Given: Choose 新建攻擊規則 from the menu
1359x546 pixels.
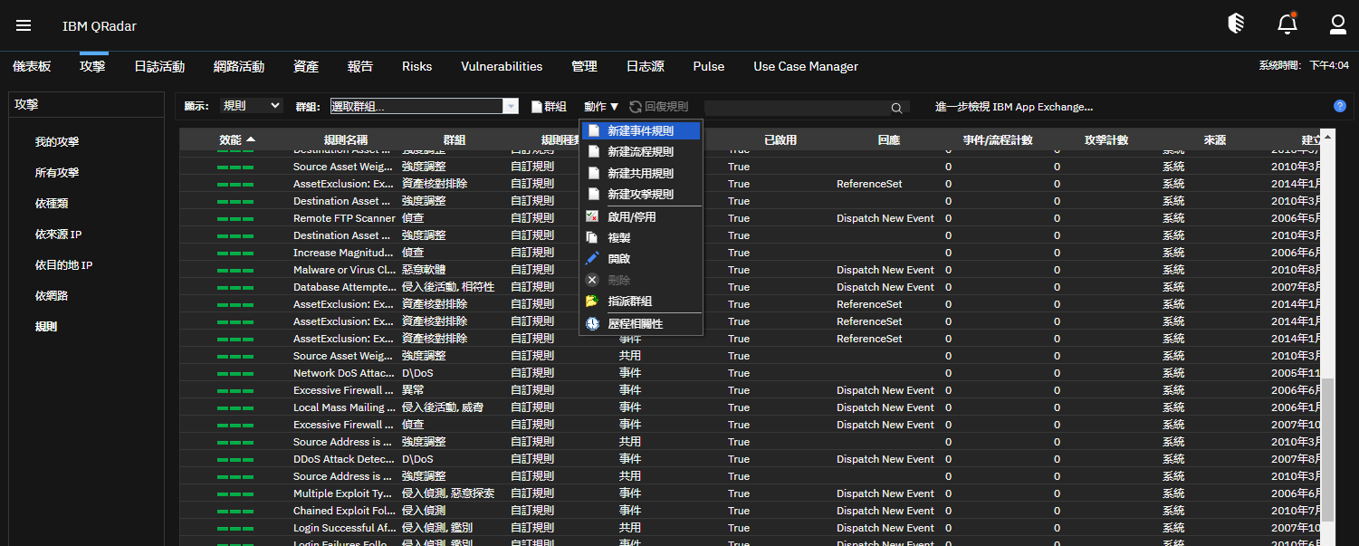Looking at the screenshot, I should click(x=641, y=195).
